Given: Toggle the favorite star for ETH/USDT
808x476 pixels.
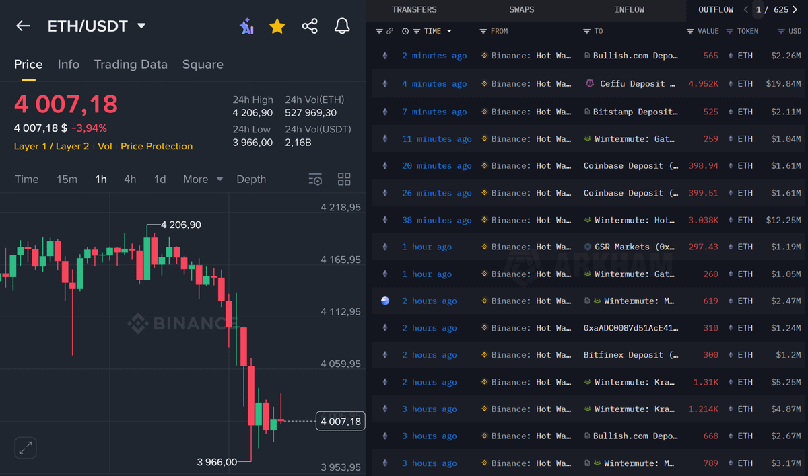Looking at the screenshot, I should tap(277, 26).
